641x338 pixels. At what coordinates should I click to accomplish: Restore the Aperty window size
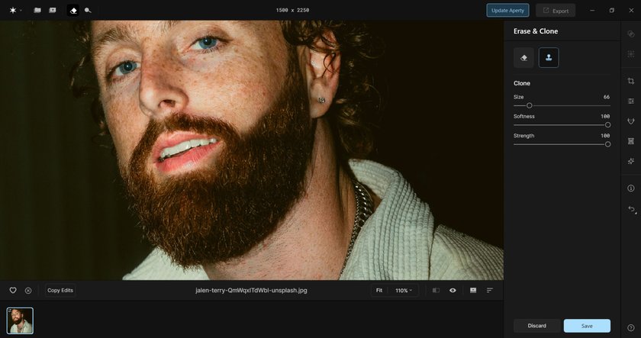click(x=611, y=10)
